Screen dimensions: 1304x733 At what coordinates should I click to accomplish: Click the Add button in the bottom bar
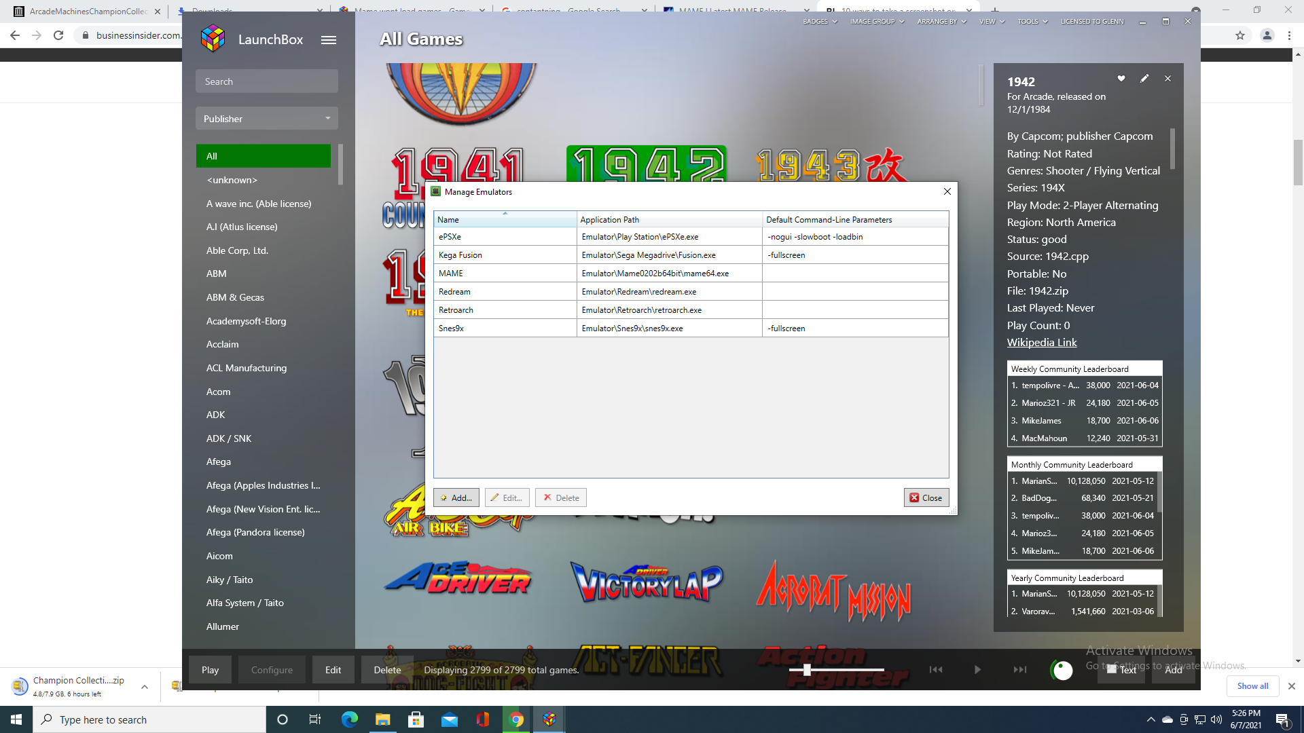coord(1174,670)
